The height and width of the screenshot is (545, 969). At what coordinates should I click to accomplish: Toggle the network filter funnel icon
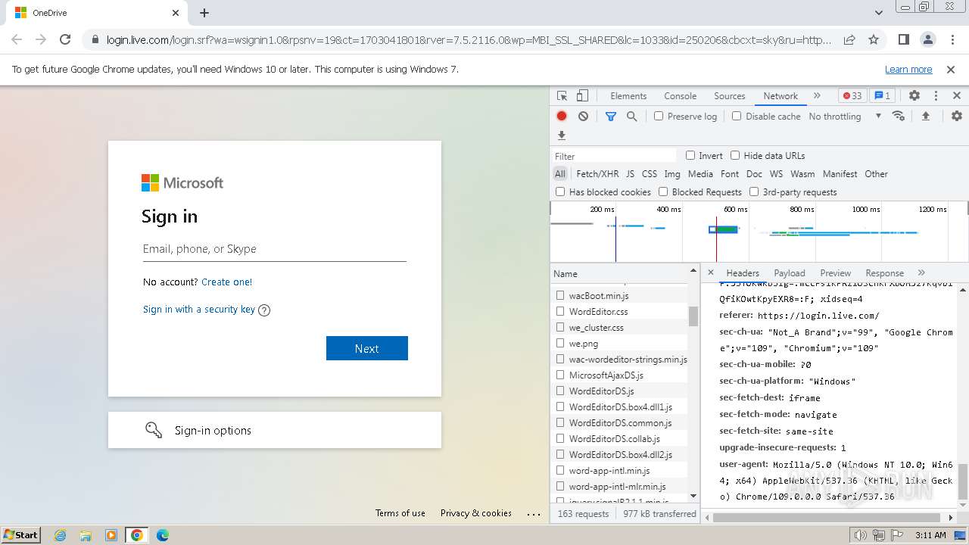click(611, 116)
